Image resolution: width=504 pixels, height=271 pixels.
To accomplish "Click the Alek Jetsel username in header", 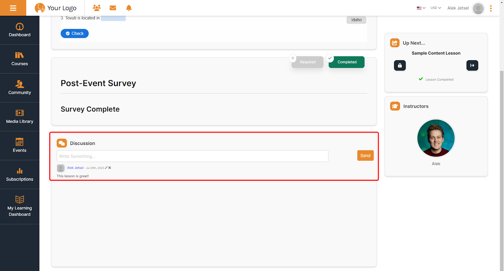I will (458, 8).
